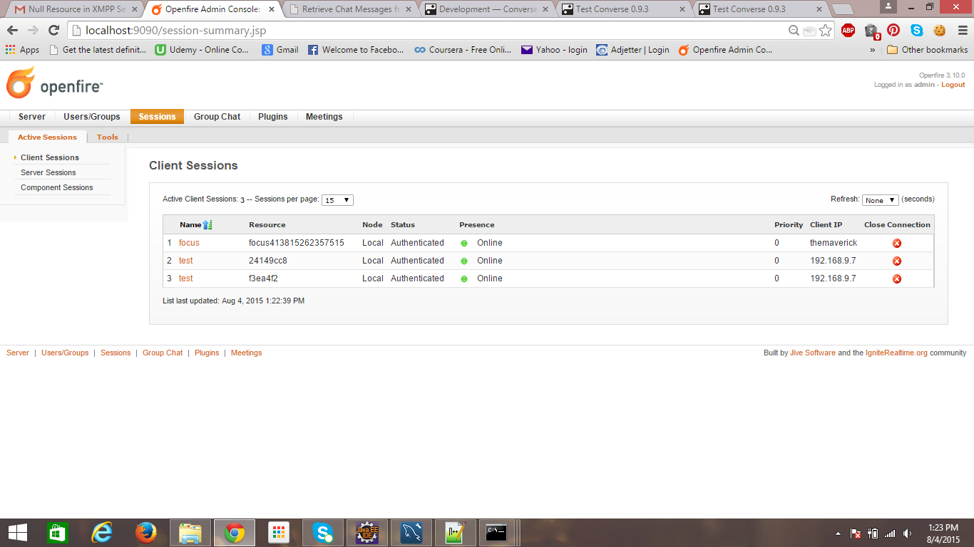Click the Openfire logo
Image resolution: width=974 pixels, height=547 pixels.
point(55,83)
